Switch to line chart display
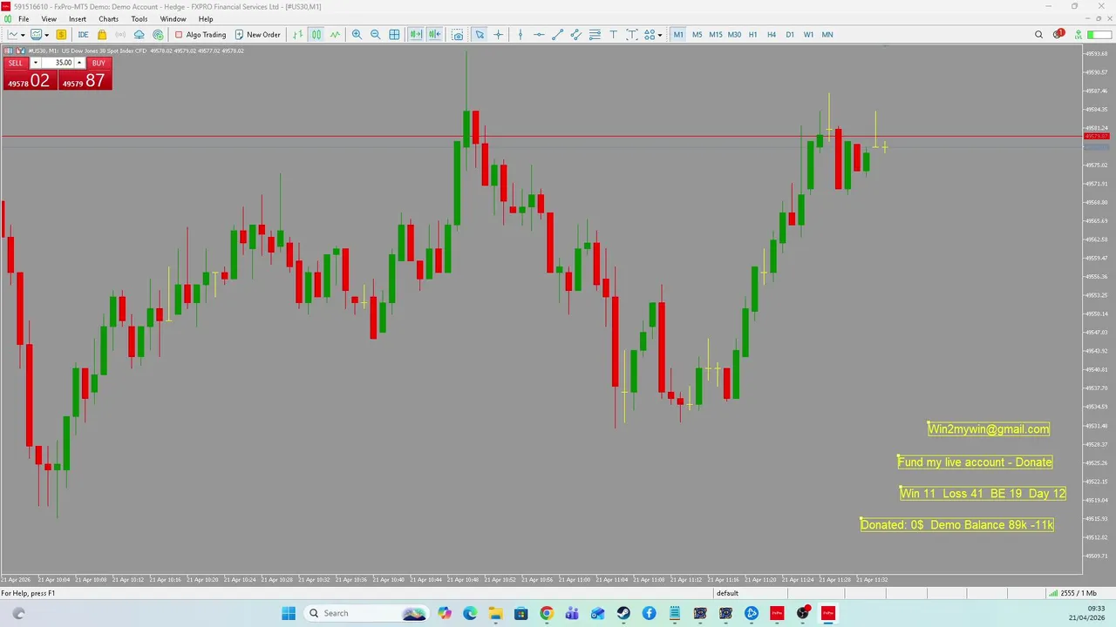 coord(335,35)
